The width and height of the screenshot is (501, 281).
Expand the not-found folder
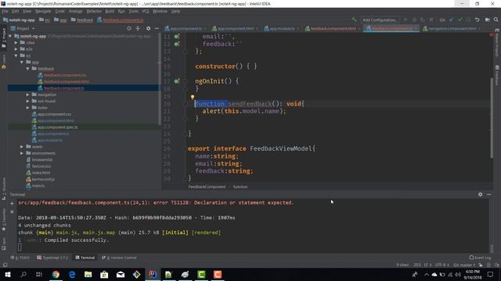[28, 101]
